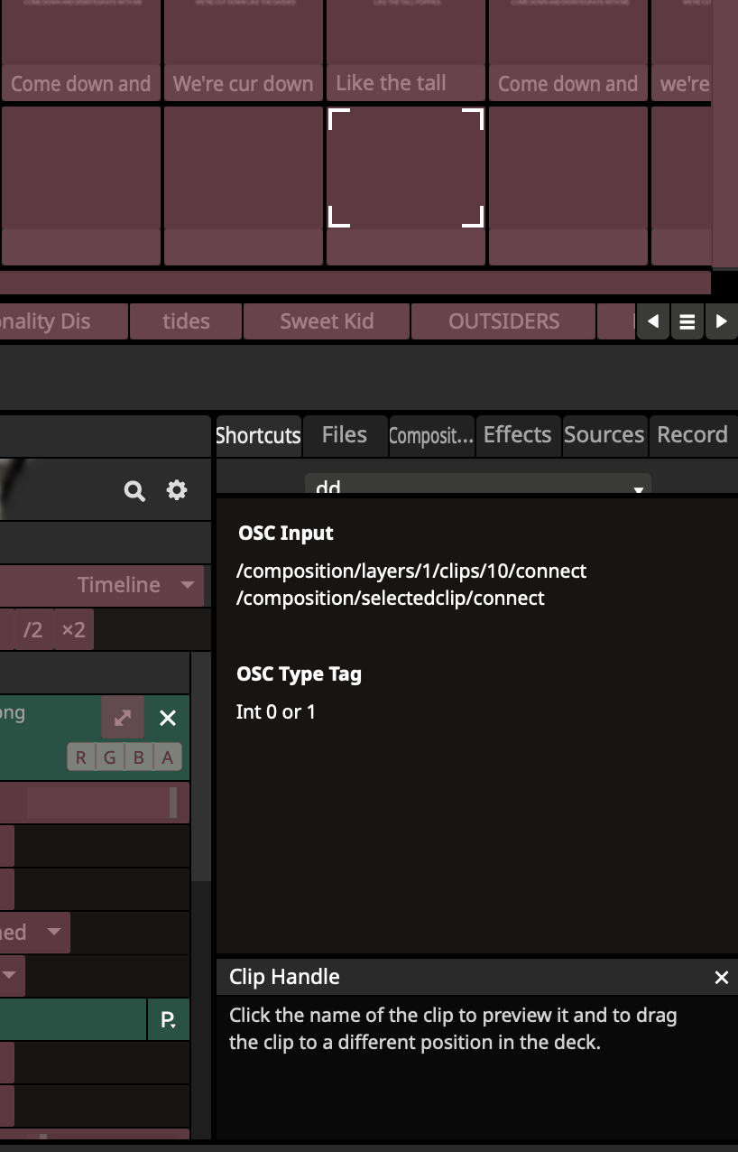
Task: Click the ×2 speed button
Action: pyautogui.click(x=73, y=629)
